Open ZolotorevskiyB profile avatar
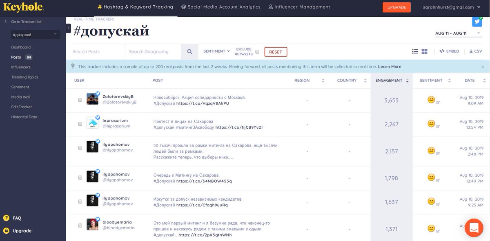Viewport: 490px width, 241px height. pyautogui.click(x=92, y=99)
